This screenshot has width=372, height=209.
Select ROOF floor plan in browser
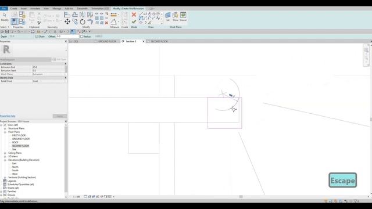click(x=15, y=142)
